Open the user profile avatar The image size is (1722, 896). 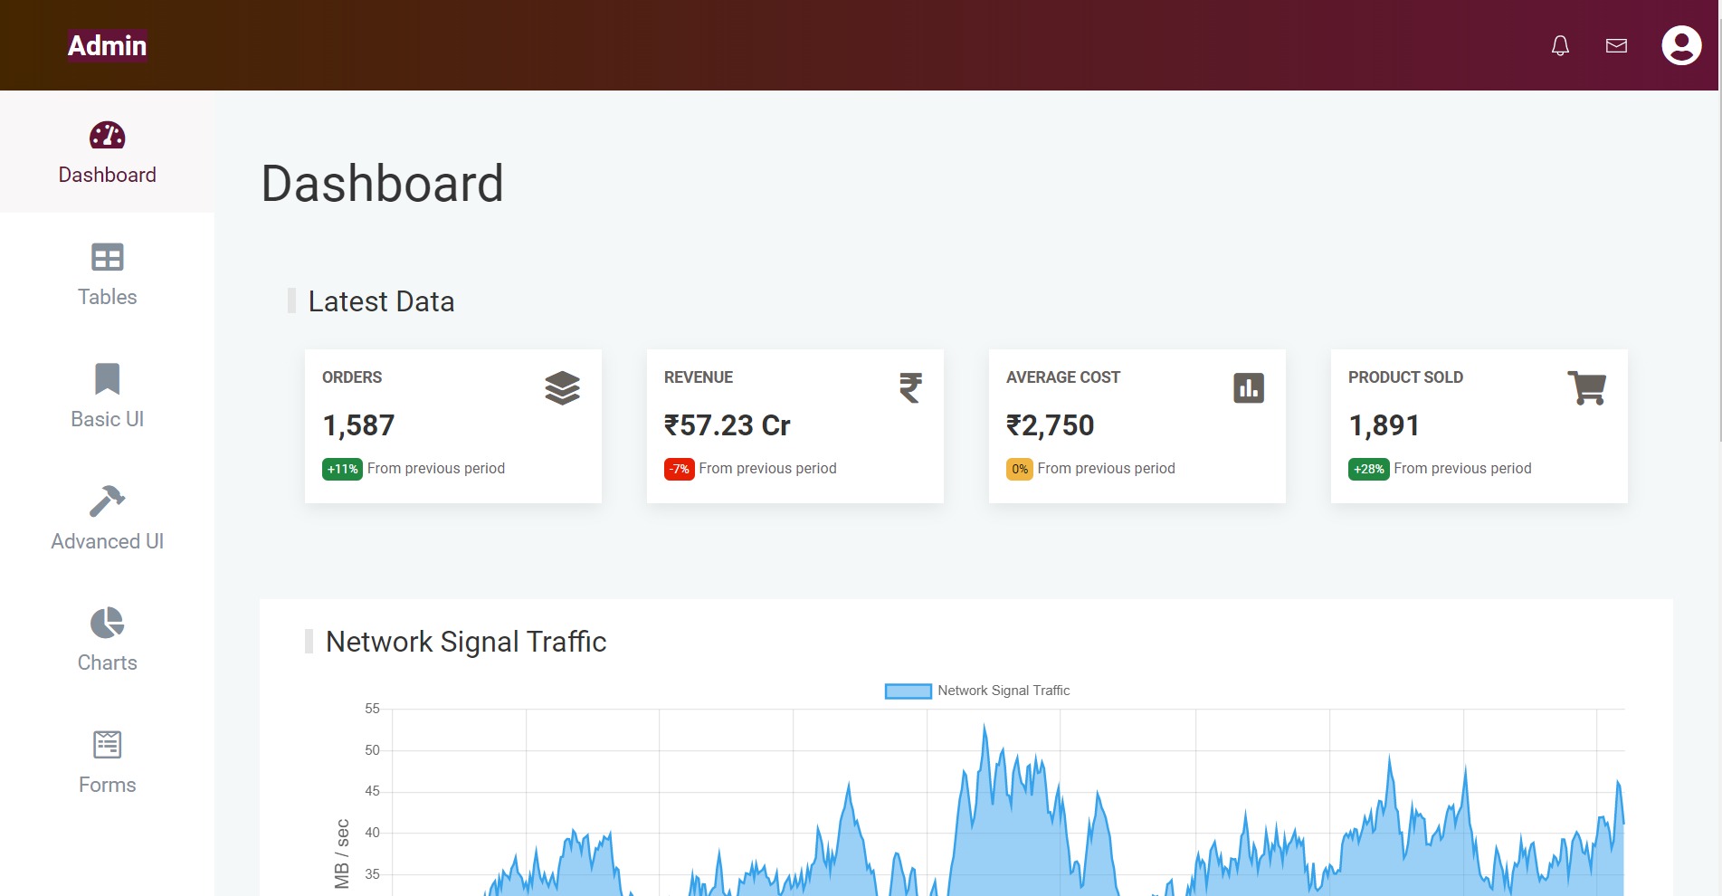click(1681, 45)
